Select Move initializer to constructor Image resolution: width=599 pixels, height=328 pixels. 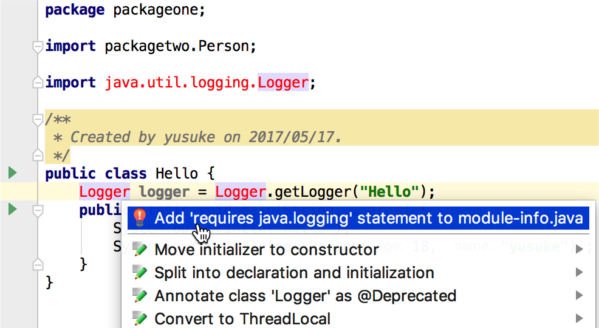358,250
